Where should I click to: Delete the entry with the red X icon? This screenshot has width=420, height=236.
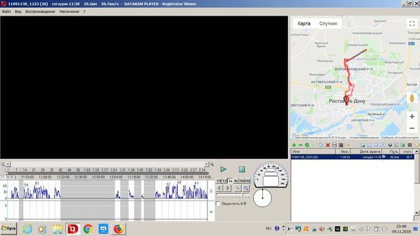pyautogui.click(x=327, y=145)
